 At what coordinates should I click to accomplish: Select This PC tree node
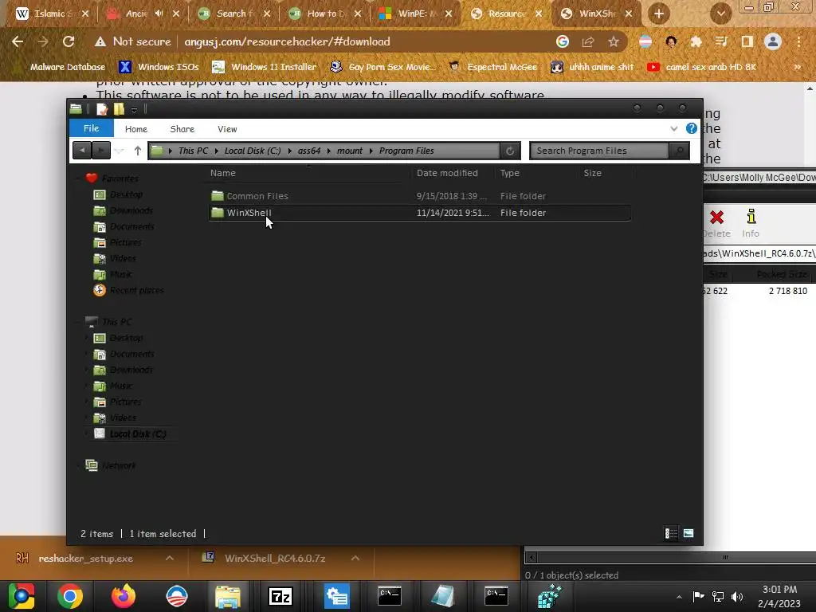tap(116, 322)
